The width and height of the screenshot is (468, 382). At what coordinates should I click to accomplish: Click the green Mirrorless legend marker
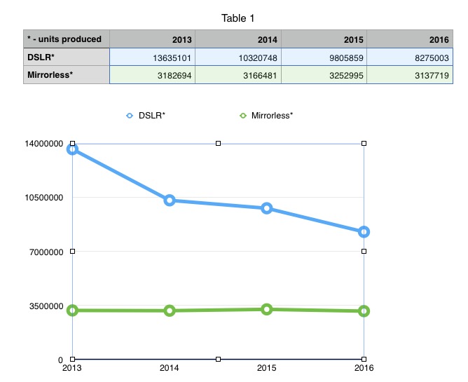click(243, 116)
